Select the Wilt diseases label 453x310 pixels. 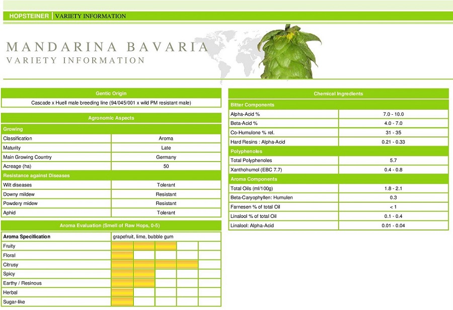17,185
